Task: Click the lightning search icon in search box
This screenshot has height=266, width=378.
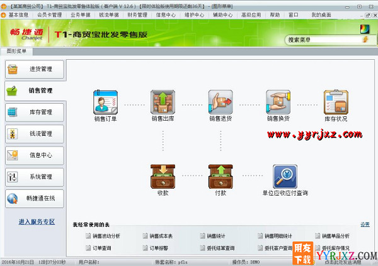Action: click(x=365, y=40)
